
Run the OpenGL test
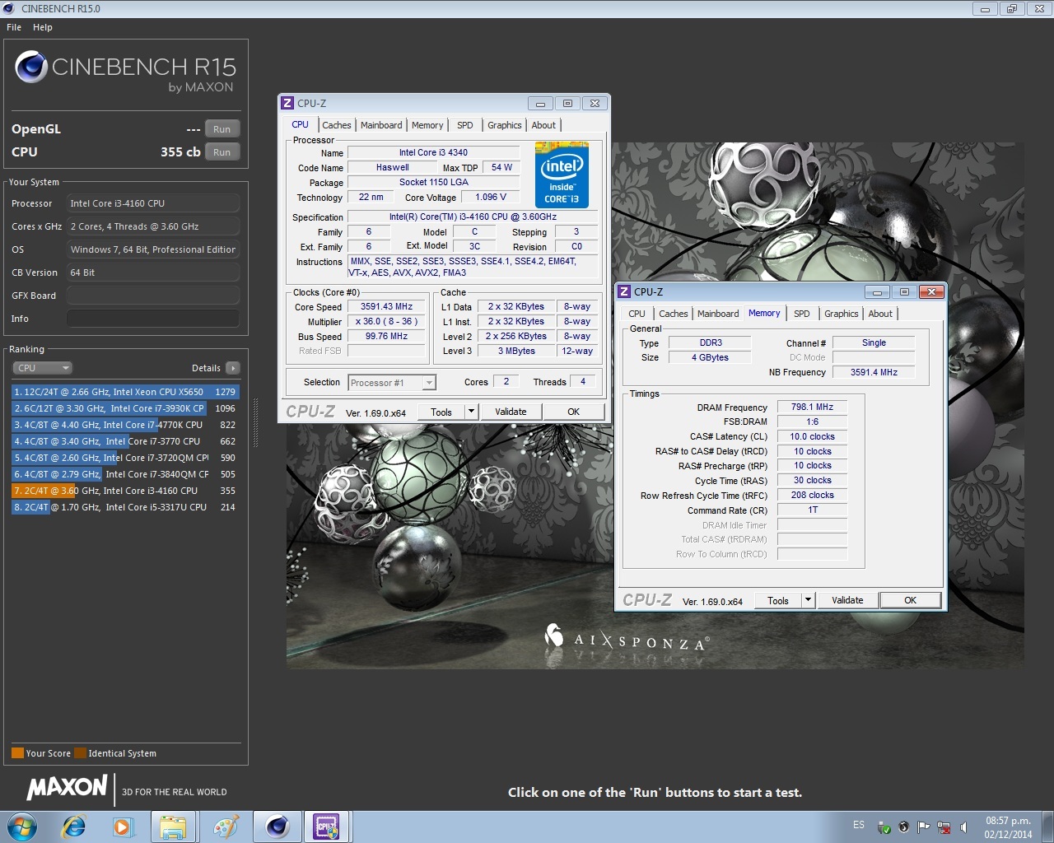point(222,129)
